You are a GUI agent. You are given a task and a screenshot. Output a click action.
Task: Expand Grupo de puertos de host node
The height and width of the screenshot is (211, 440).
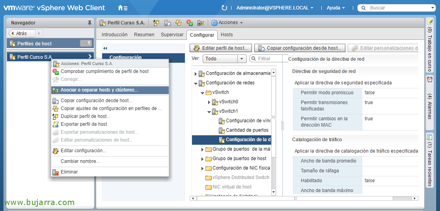202,159
